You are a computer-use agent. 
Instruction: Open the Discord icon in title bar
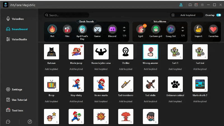pos(190,5)
